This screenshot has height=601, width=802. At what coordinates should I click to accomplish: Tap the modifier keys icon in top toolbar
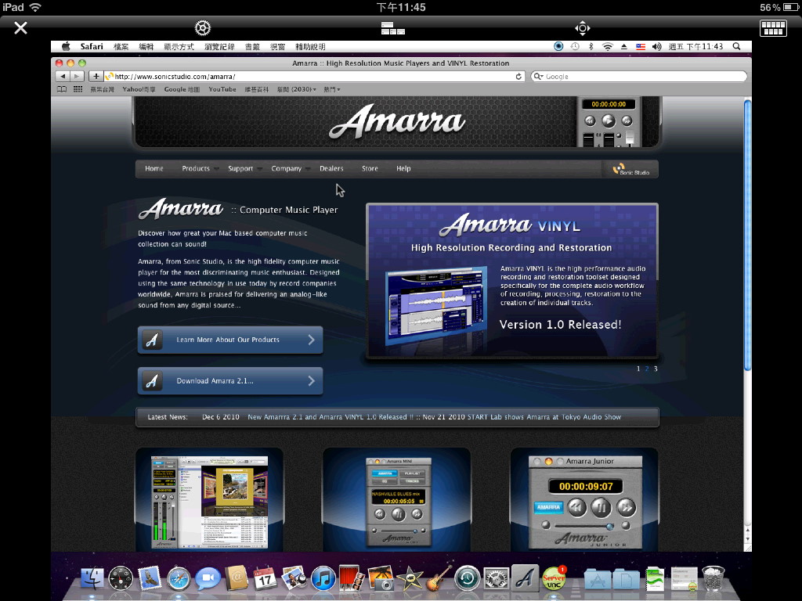(x=393, y=28)
